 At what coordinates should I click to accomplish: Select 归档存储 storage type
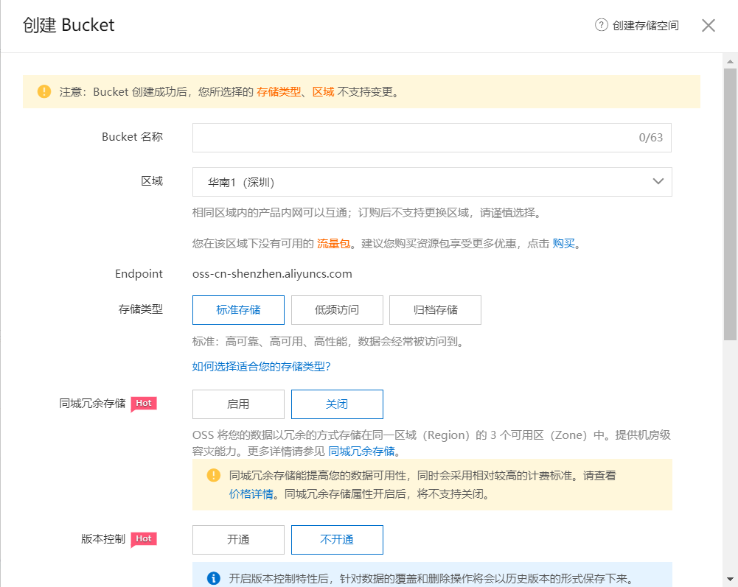point(435,310)
